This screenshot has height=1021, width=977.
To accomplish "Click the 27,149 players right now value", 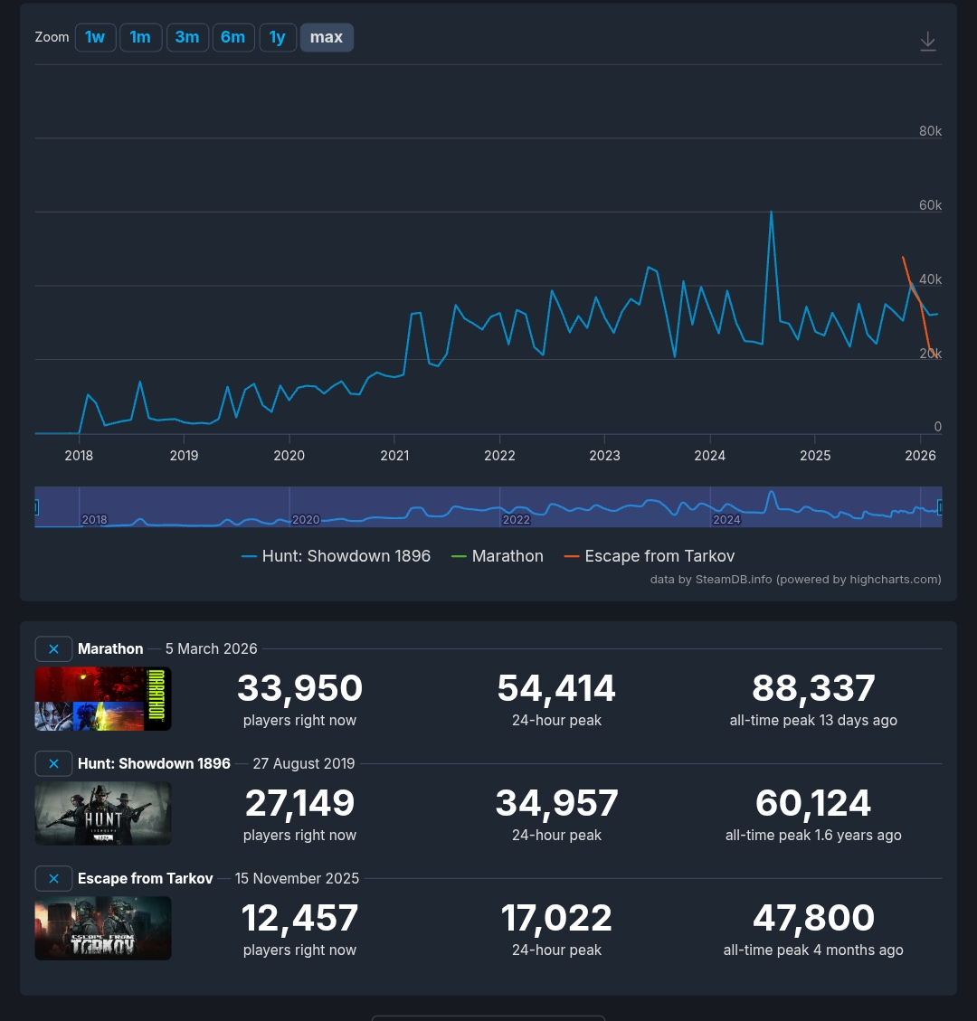I will 299,803.
